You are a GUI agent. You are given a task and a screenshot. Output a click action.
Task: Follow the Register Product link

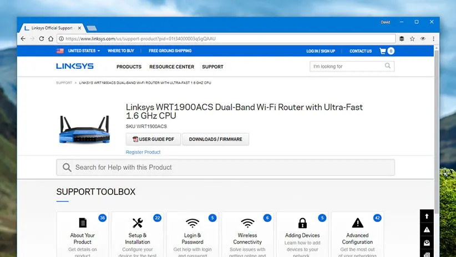click(143, 152)
